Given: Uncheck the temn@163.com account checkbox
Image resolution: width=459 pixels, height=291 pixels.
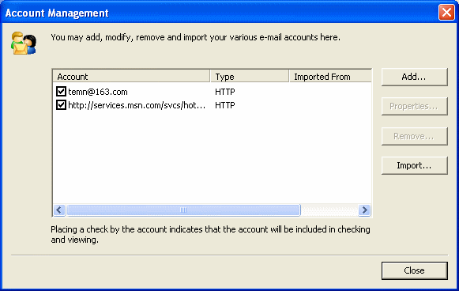Looking at the screenshot, I should point(61,92).
